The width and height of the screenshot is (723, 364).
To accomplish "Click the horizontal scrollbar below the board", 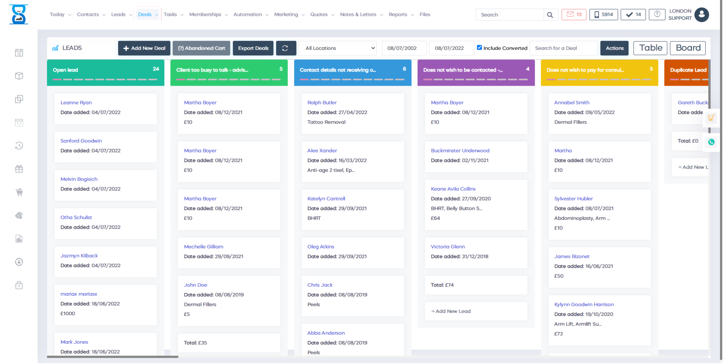I will pyautogui.click(x=113, y=356).
